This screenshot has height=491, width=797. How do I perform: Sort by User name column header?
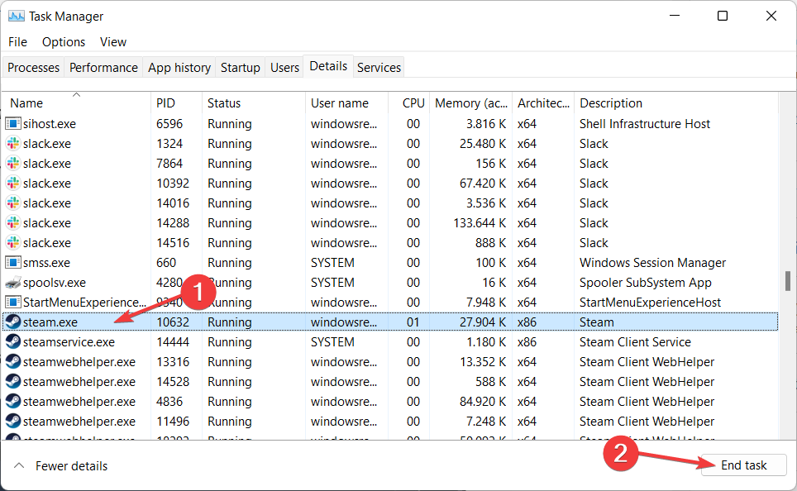[x=346, y=103]
